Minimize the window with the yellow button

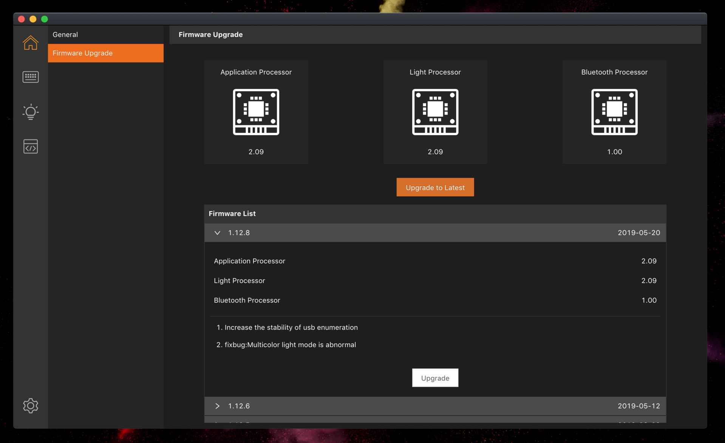coord(33,19)
